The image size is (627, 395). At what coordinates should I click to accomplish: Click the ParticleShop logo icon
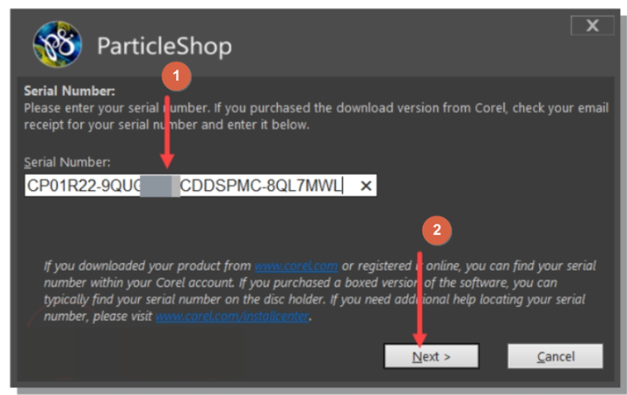click(57, 44)
